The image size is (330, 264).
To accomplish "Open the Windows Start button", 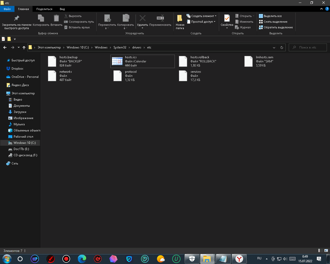I will click(x=7, y=259).
